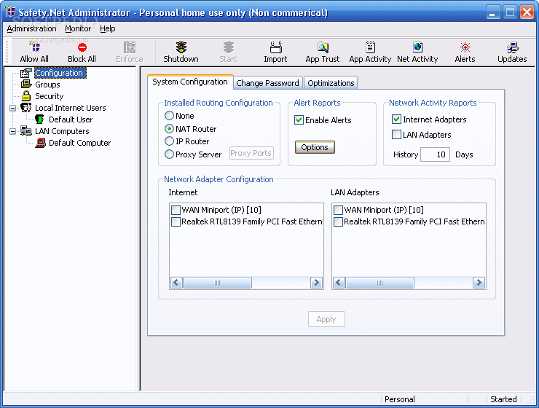Select the IP Router radio button
539x408 pixels.
coord(169,141)
